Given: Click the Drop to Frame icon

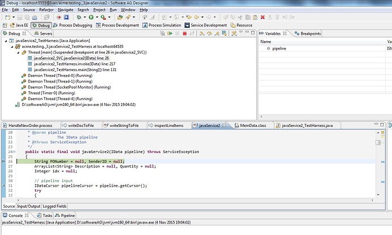Looking at the screenshot, I should point(224,33).
